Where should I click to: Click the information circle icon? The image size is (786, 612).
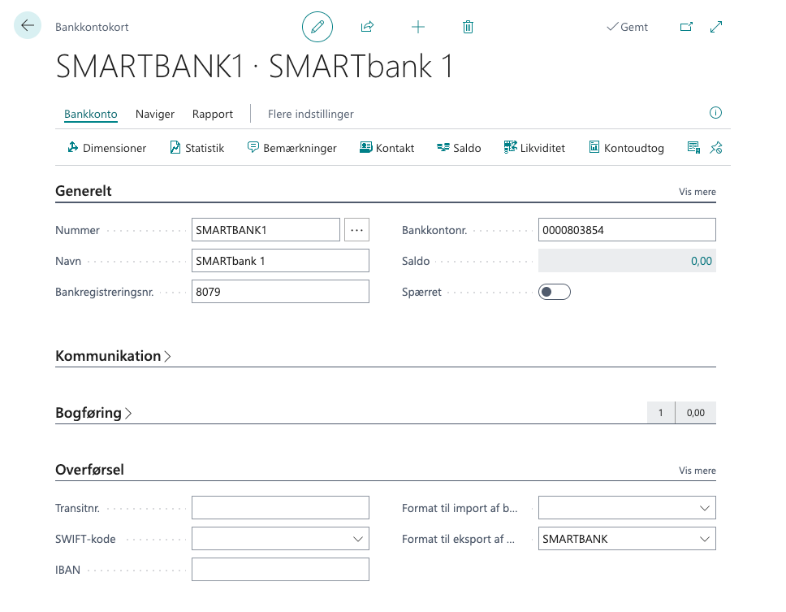[x=715, y=113]
